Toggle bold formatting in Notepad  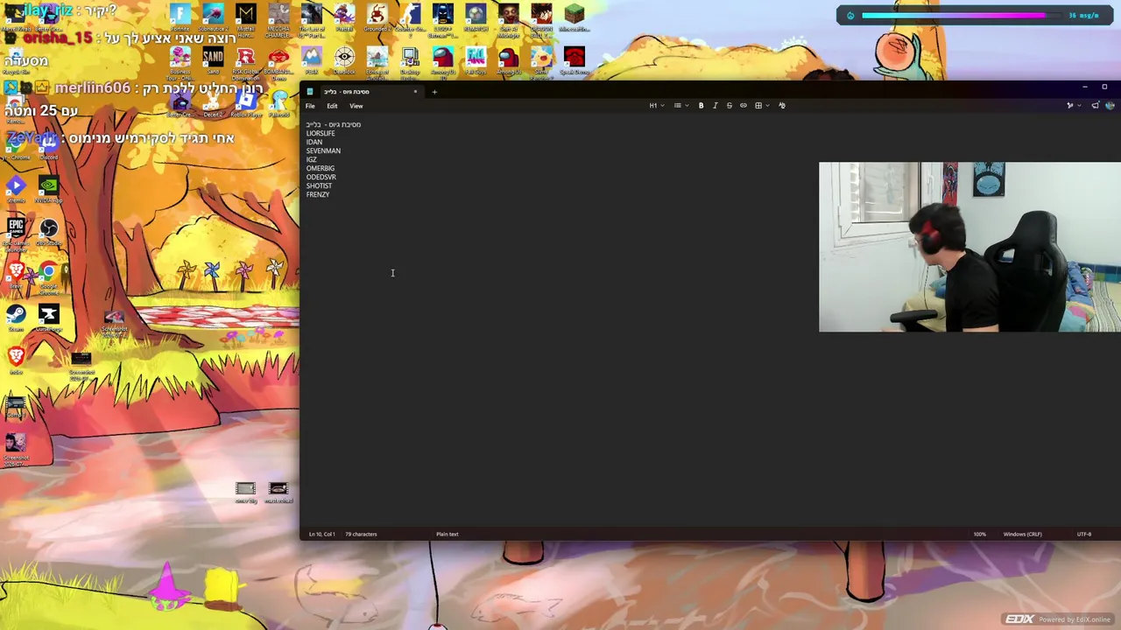coord(701,106)
